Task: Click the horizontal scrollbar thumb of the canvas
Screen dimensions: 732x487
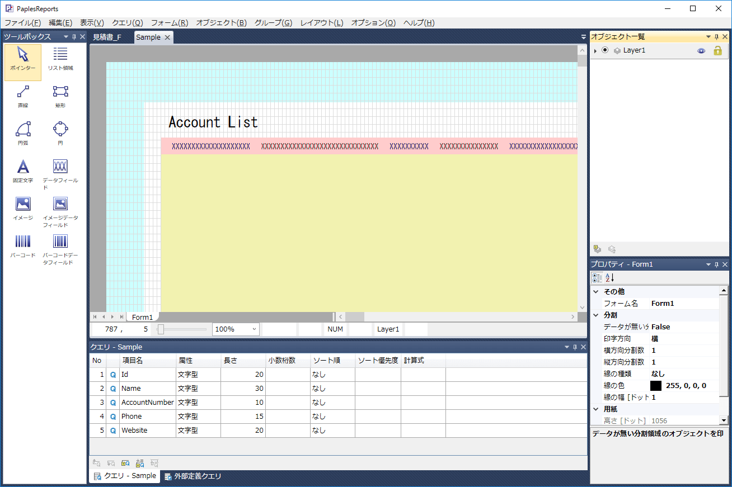Action: tap(355, 317)
